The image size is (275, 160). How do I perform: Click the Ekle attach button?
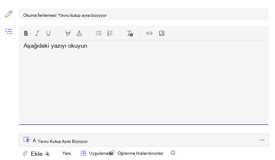click(36, 154)
